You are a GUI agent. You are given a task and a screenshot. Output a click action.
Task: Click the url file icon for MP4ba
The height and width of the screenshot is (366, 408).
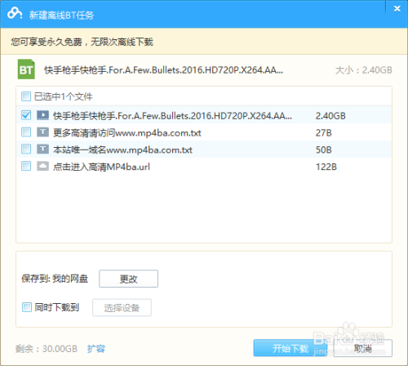[x=42, y=166]
